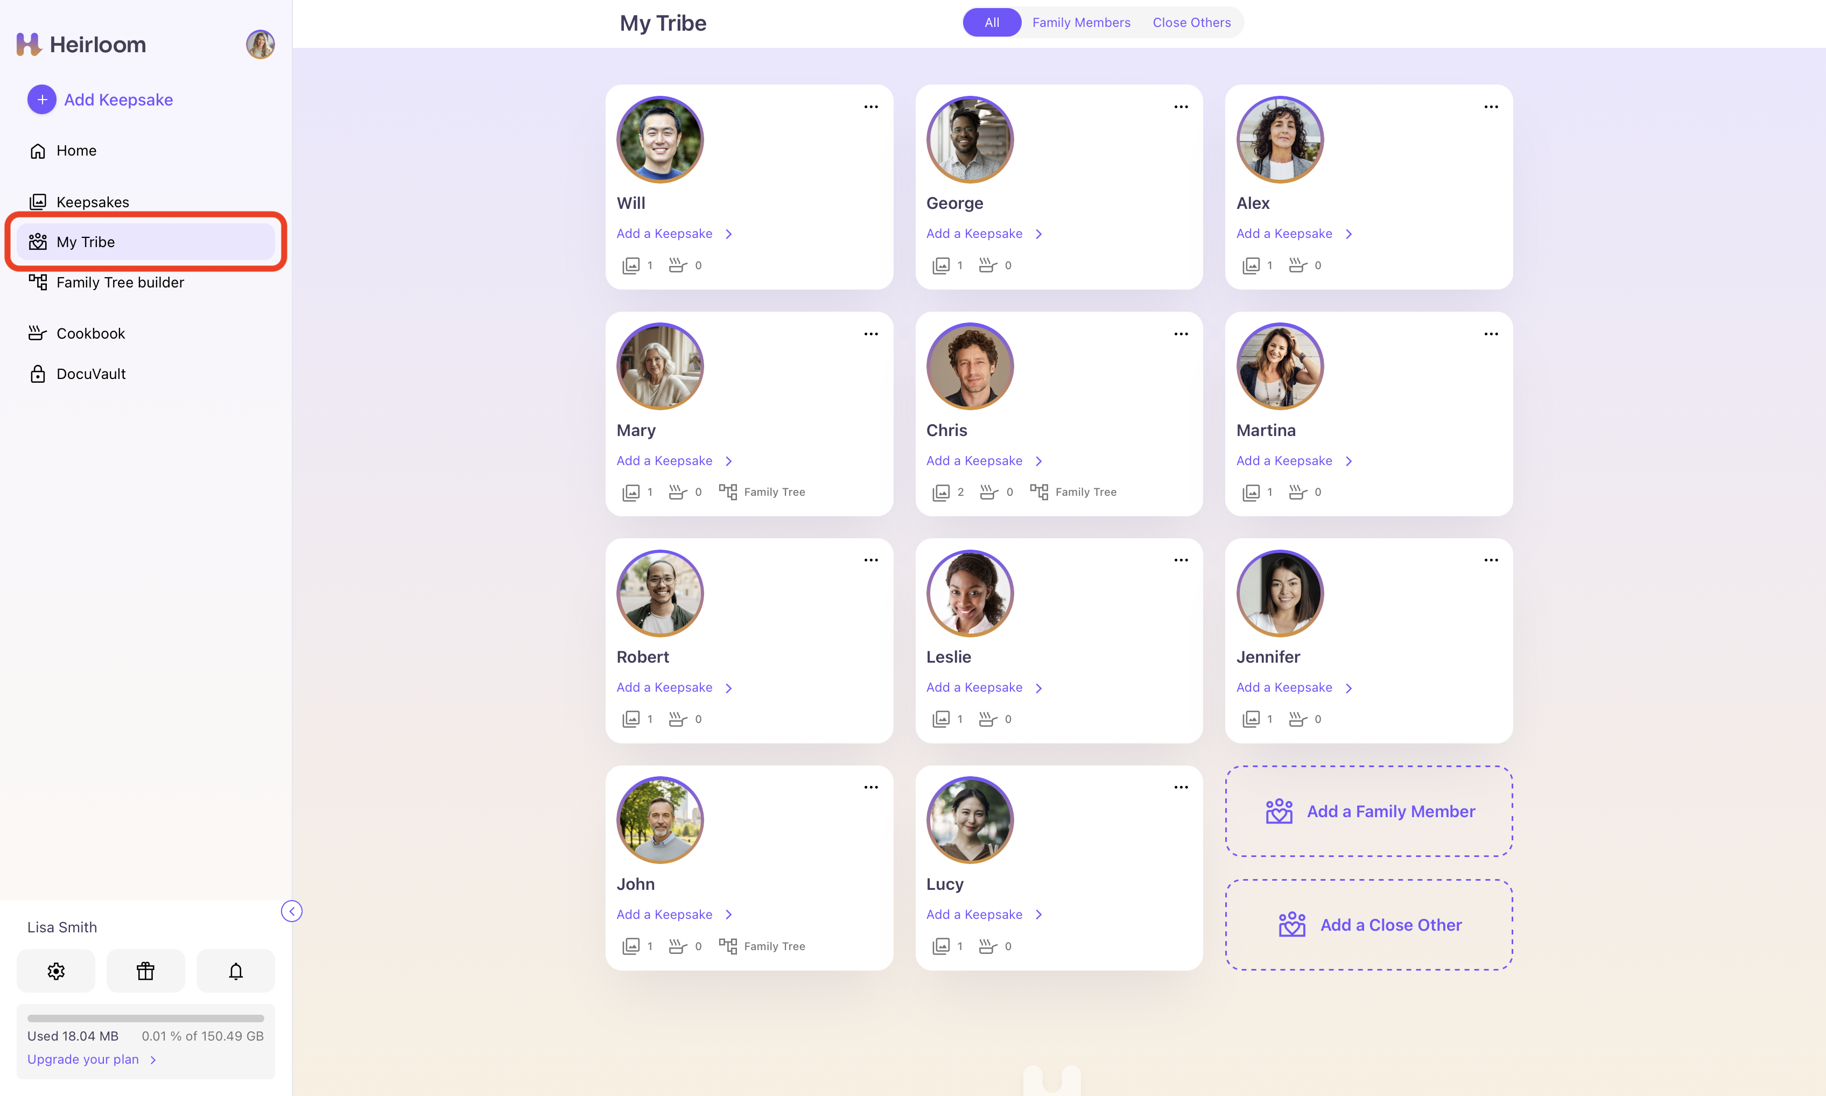Click the Heirloom logo
Viewport: 1826px width, 1096px height.
81,44
